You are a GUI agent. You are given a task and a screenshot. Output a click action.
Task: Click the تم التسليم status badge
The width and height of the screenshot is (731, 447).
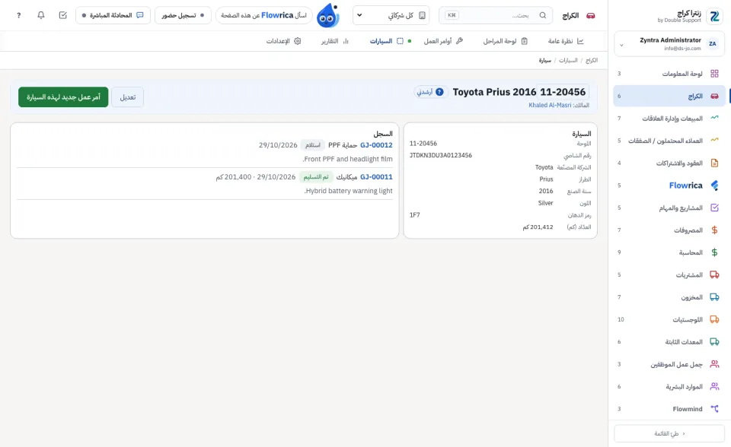click(316, 177)
